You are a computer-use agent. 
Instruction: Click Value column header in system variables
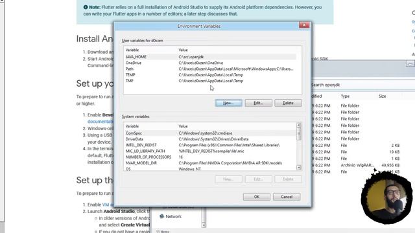183,126
